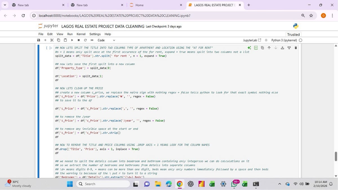Open the browser zoom magnifier icon
The height and width of the screenshot is (190, 338).
tap(303, 15)
